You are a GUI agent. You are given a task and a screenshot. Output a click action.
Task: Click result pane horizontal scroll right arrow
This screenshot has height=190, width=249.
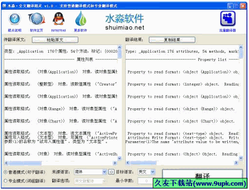point(236,163)
